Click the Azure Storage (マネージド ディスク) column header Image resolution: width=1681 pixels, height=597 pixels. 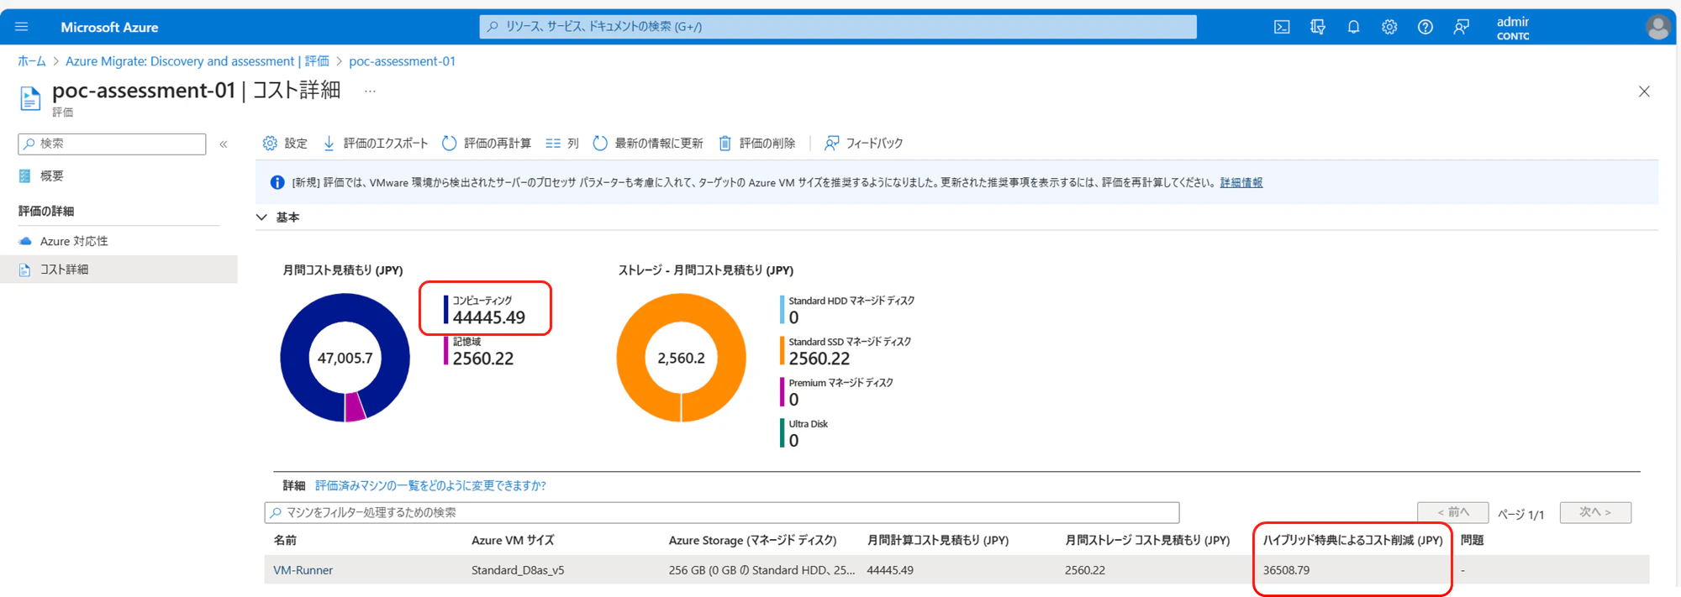click(753, 541)
